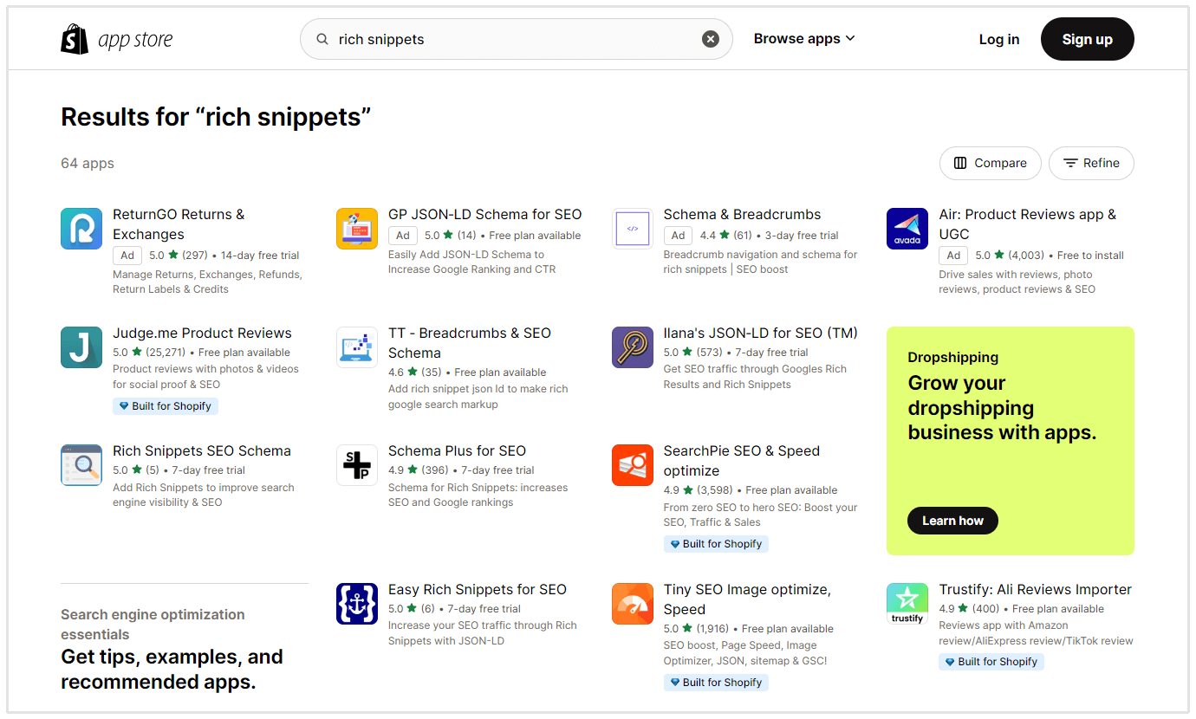Clear the search field with the X icon

pos(711,39)
